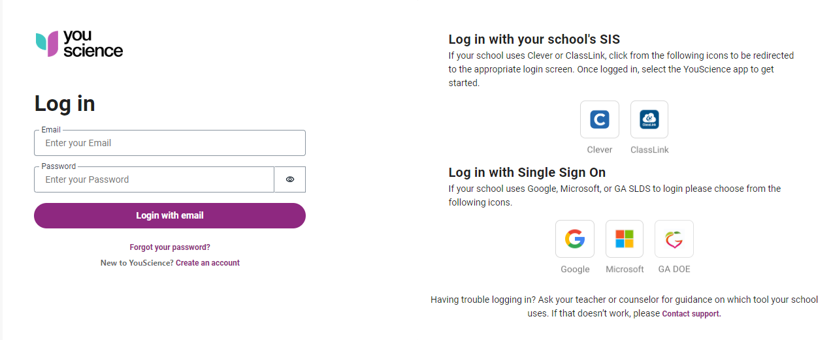This screenshot has width=831, height=340.
Task: Click the Log in with your school's SIS heading
Action: (x=534, y=39)
